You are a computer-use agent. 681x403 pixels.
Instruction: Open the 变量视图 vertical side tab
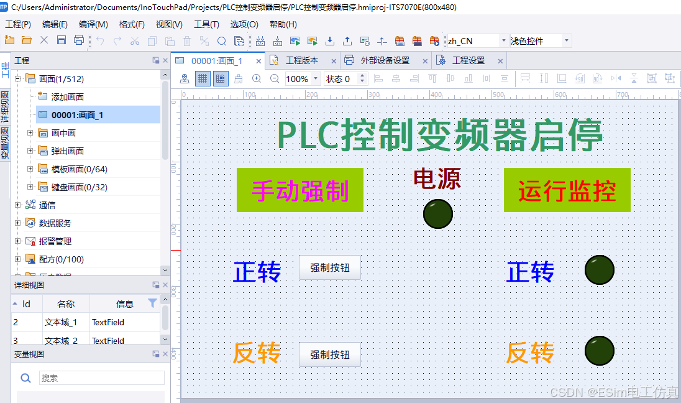(5, 144)
